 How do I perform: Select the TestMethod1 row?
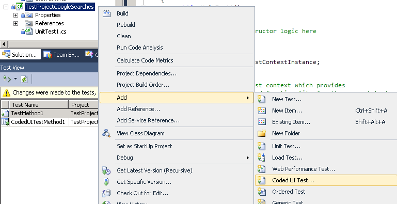coord(50,113)
